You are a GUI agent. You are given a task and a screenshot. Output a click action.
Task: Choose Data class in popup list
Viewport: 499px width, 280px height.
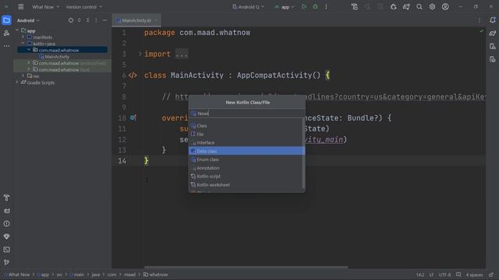(x=247, y=151)
